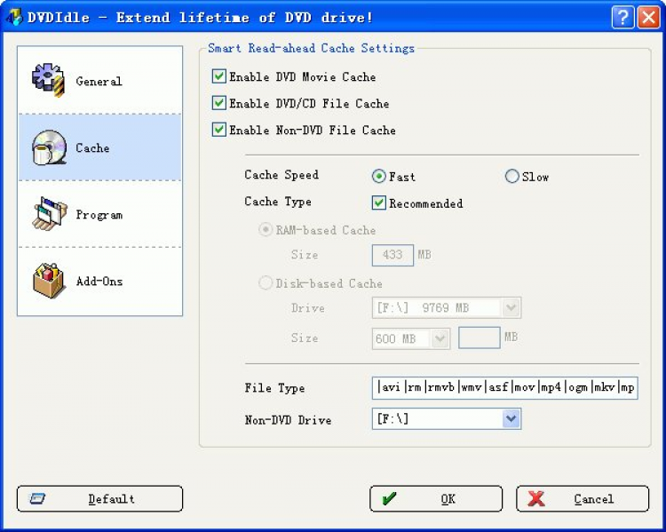
Task: Select the Cache tab label
Action: [x=92, y=147]
